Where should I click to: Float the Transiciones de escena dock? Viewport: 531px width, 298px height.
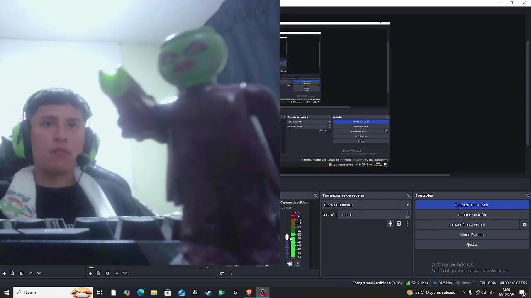click(409, 195)
